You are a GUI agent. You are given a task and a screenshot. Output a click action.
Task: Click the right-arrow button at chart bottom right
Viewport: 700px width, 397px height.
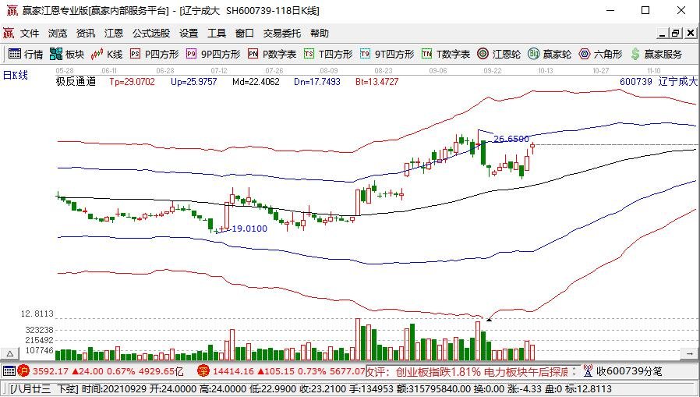click(689, 353)
